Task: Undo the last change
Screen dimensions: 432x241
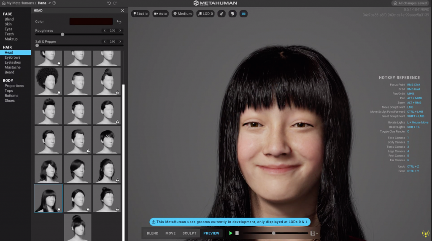Action: pyautogui.click(x=109, y=3)
